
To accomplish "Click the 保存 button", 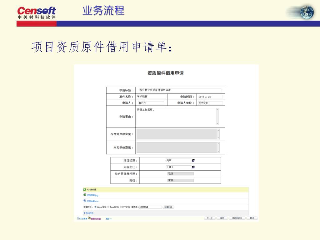I will [222, 218].
